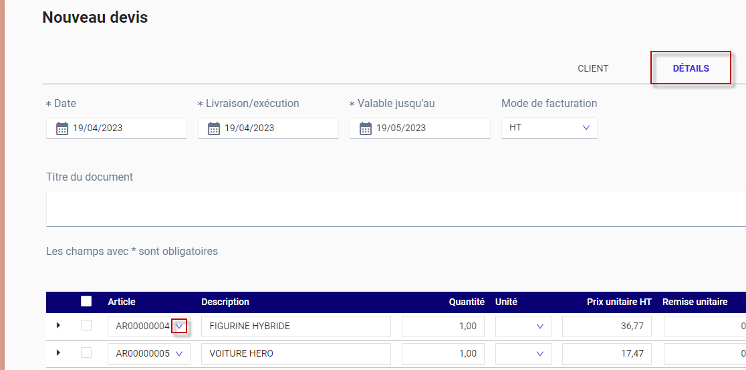This screenshot has width=746, height=370.
Task: Click the Remise unitaire column header
Action: tap(695, 302)
